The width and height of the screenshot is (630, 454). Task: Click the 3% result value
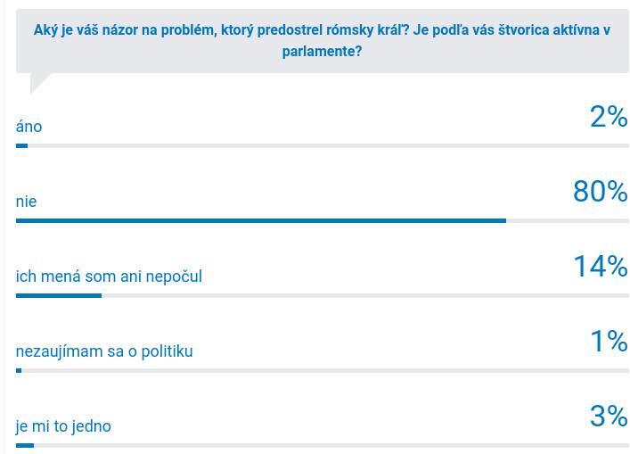(609, 417)
